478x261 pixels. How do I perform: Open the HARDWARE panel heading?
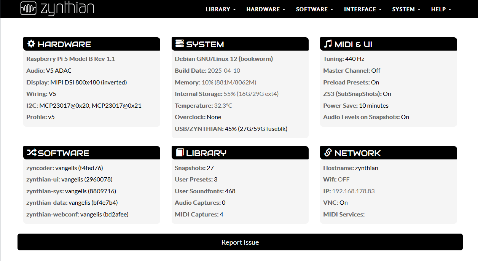tap(92, 44)
